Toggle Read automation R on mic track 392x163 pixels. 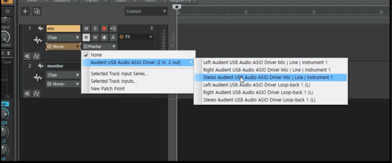pos(86,38)
